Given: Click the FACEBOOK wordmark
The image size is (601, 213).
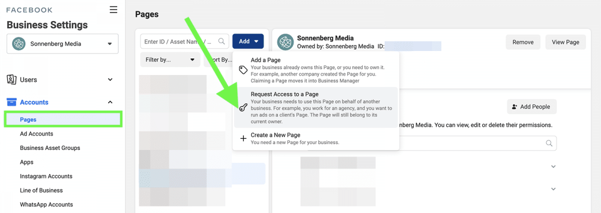Looking at the screenshot, I should 29,10.
